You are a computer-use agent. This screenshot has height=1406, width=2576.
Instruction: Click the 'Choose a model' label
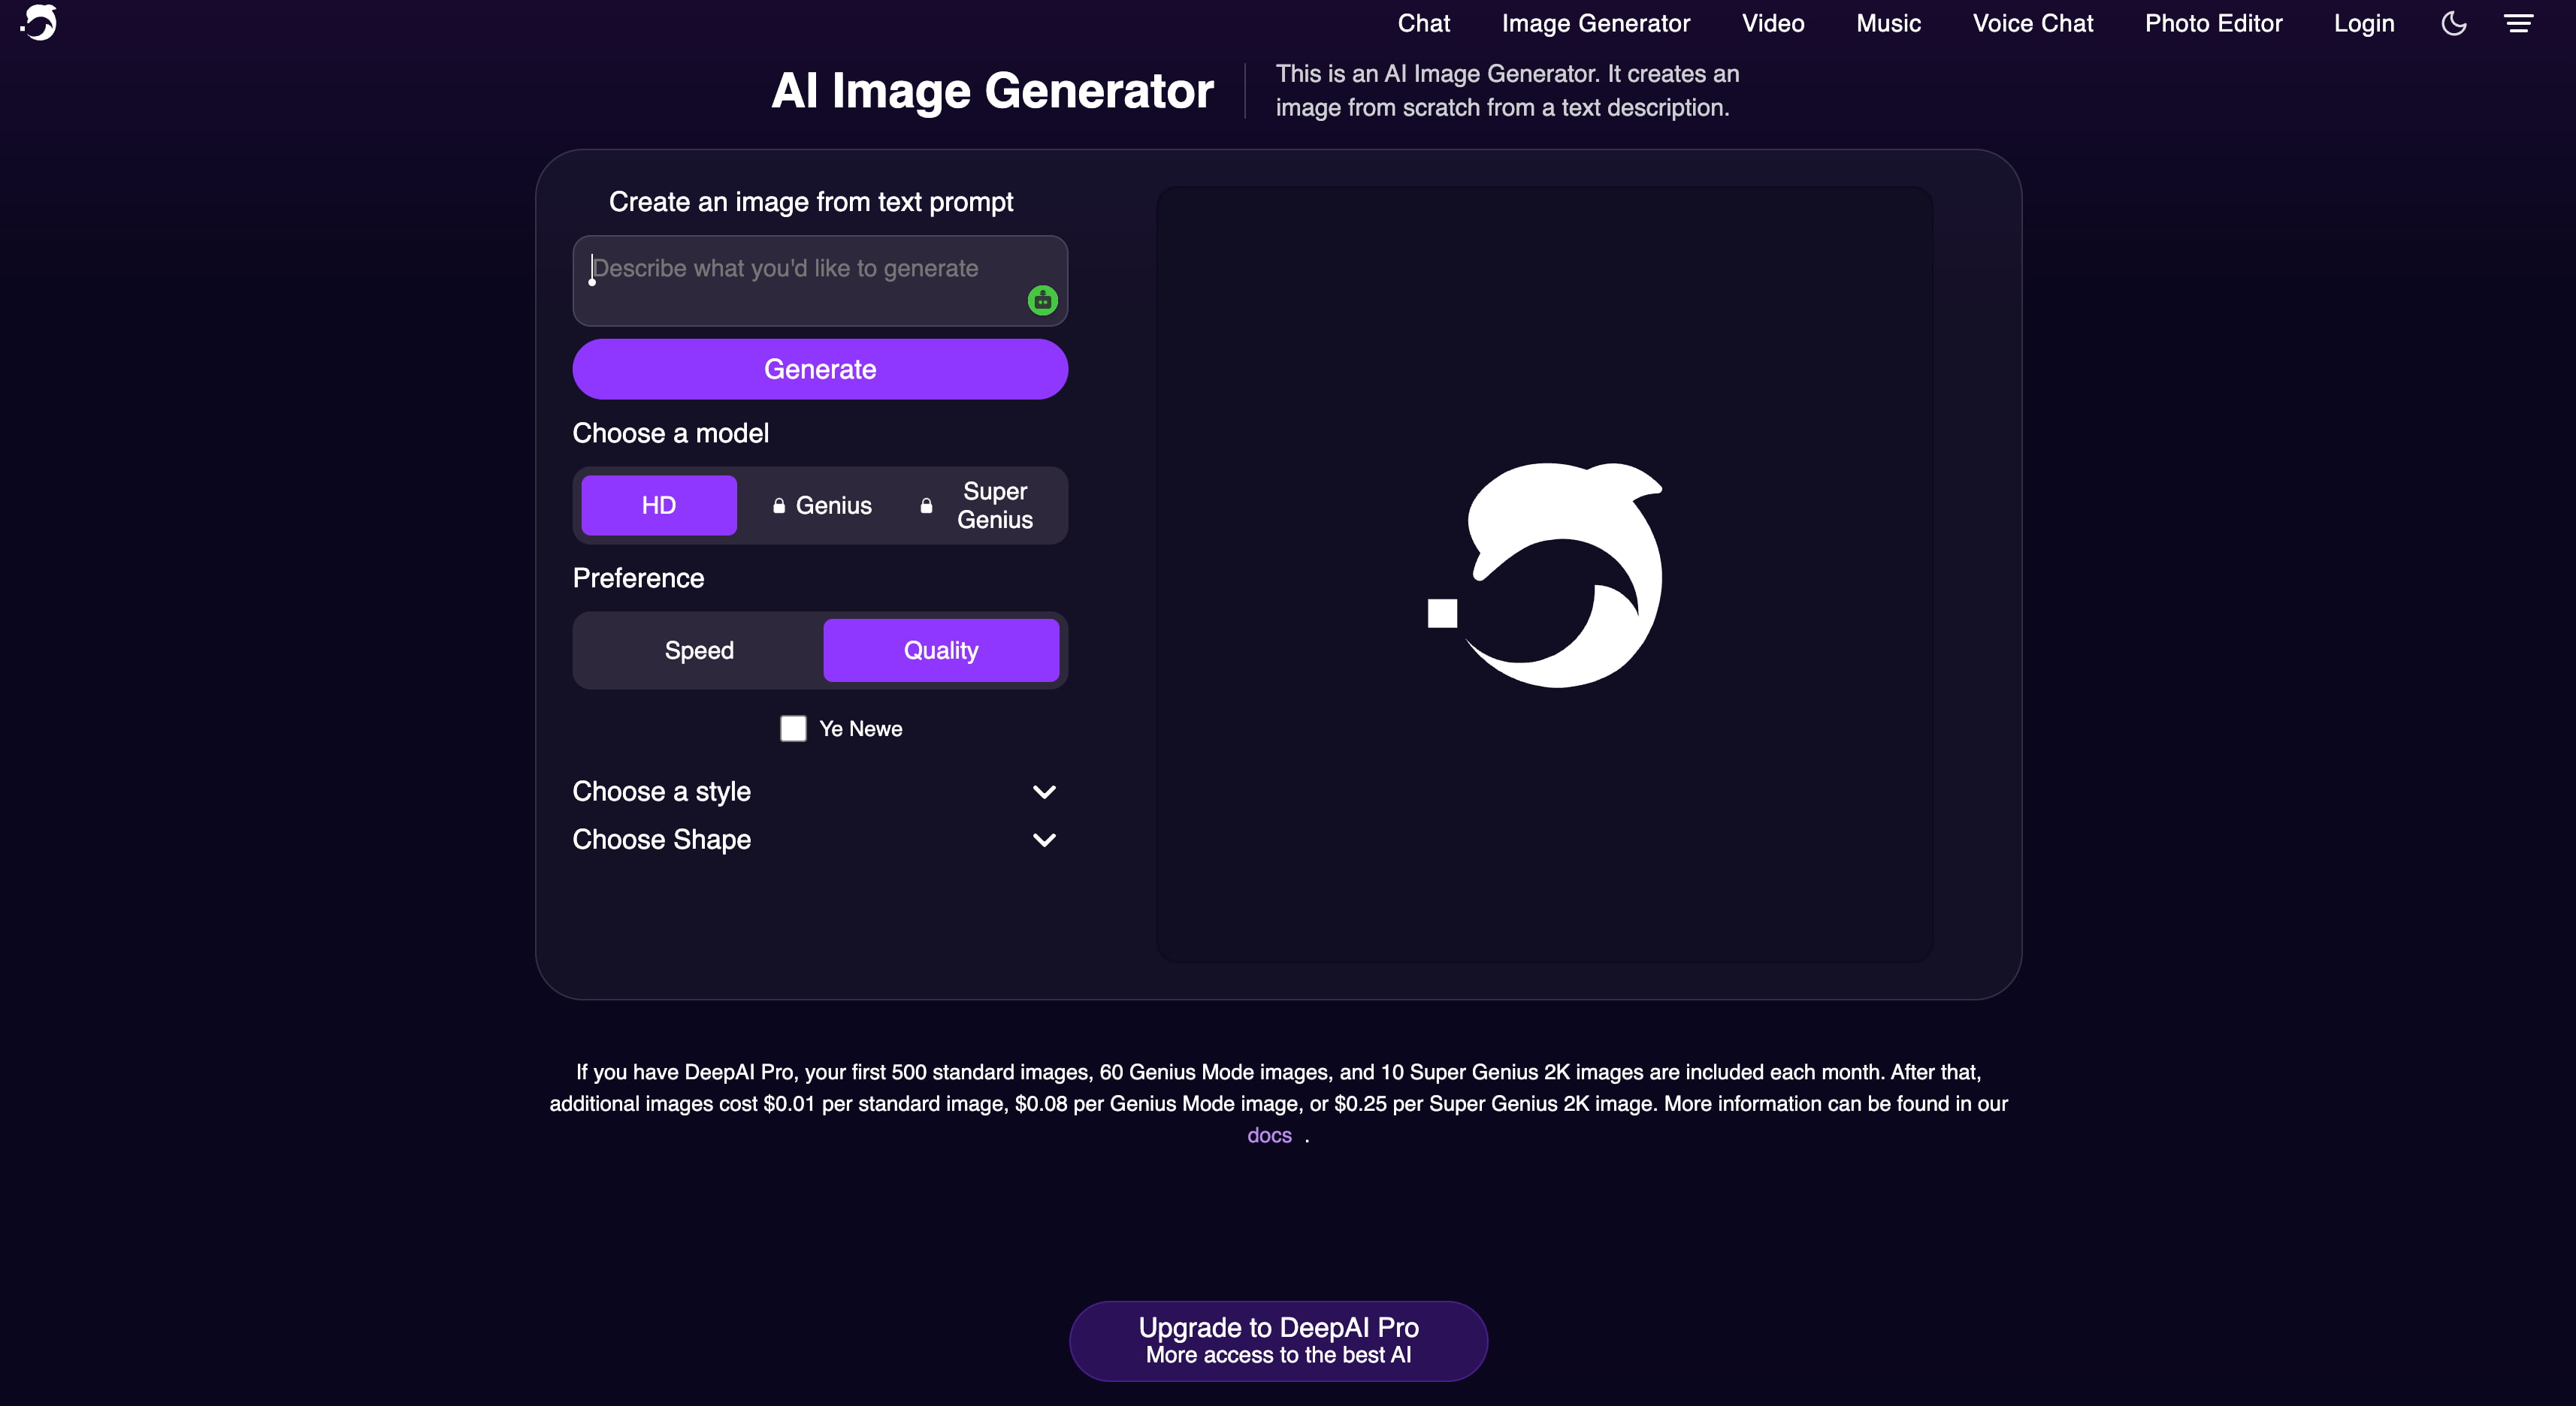(671, 433)
